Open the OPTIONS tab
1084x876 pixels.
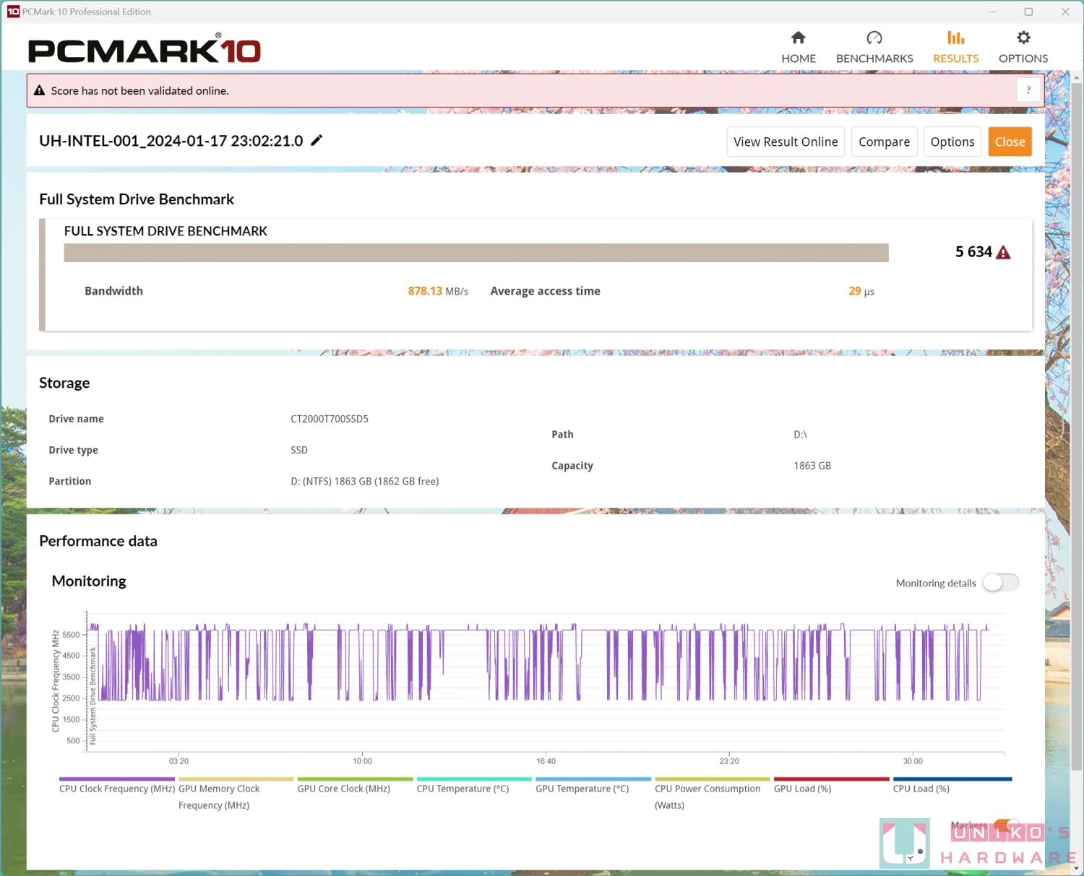coord(1023,48)
